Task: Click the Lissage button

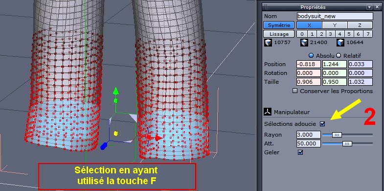Action: pyautogui.click(x=279, y=34)
